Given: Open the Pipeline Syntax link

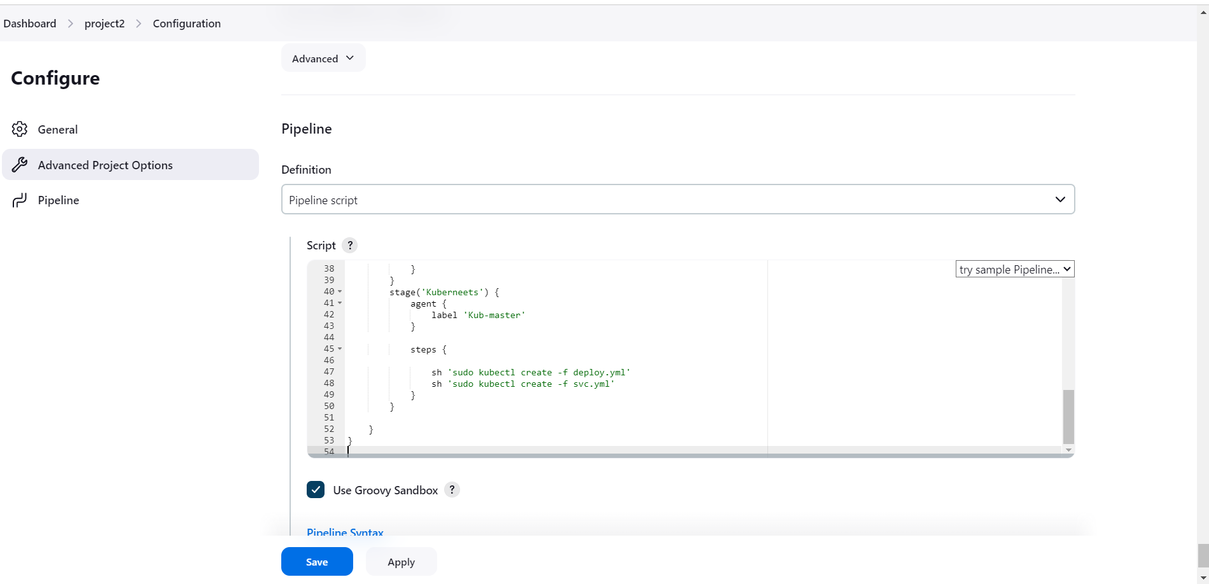Looking at the screenshot, I should 345,532.
